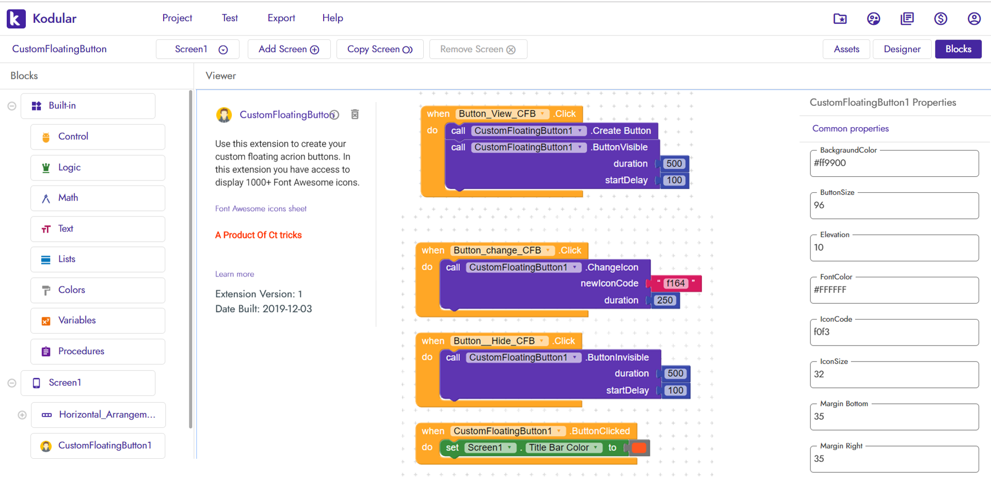
Task: Click the Control category icon
Action: pyautogui.click(x=46, y=137)
